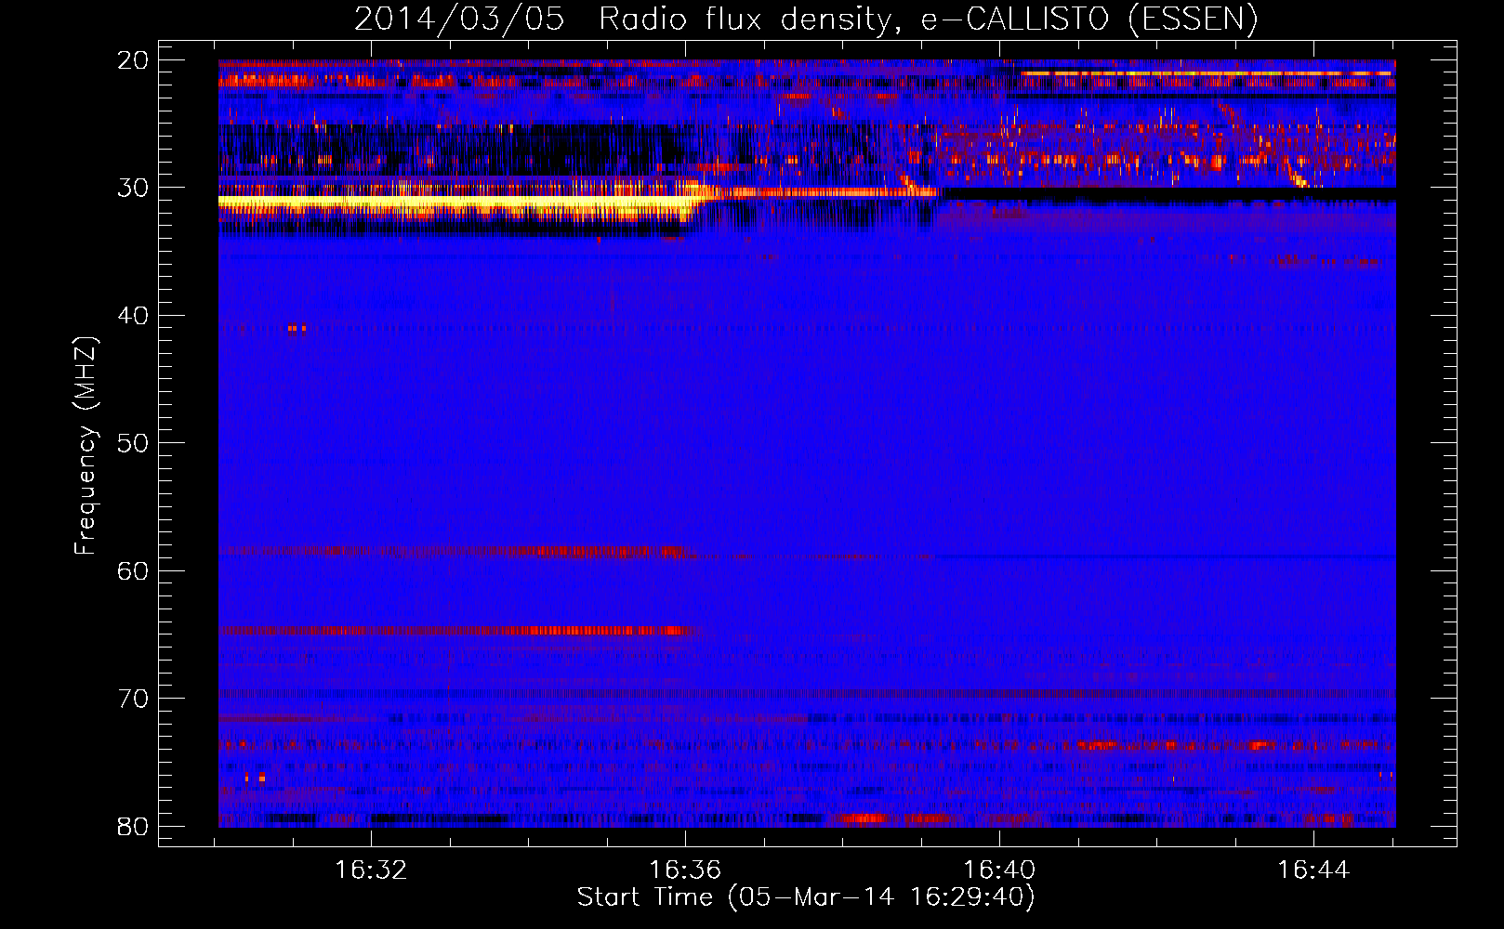Click the 70 MHz frequency tick label

pos(133,699)
